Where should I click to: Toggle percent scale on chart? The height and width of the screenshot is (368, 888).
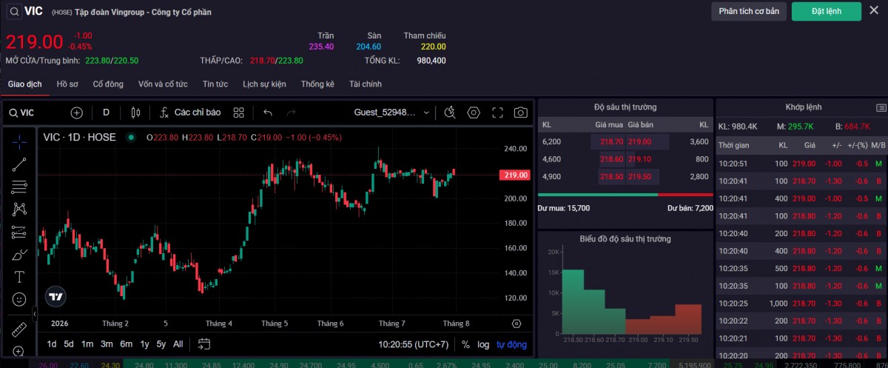465,344
